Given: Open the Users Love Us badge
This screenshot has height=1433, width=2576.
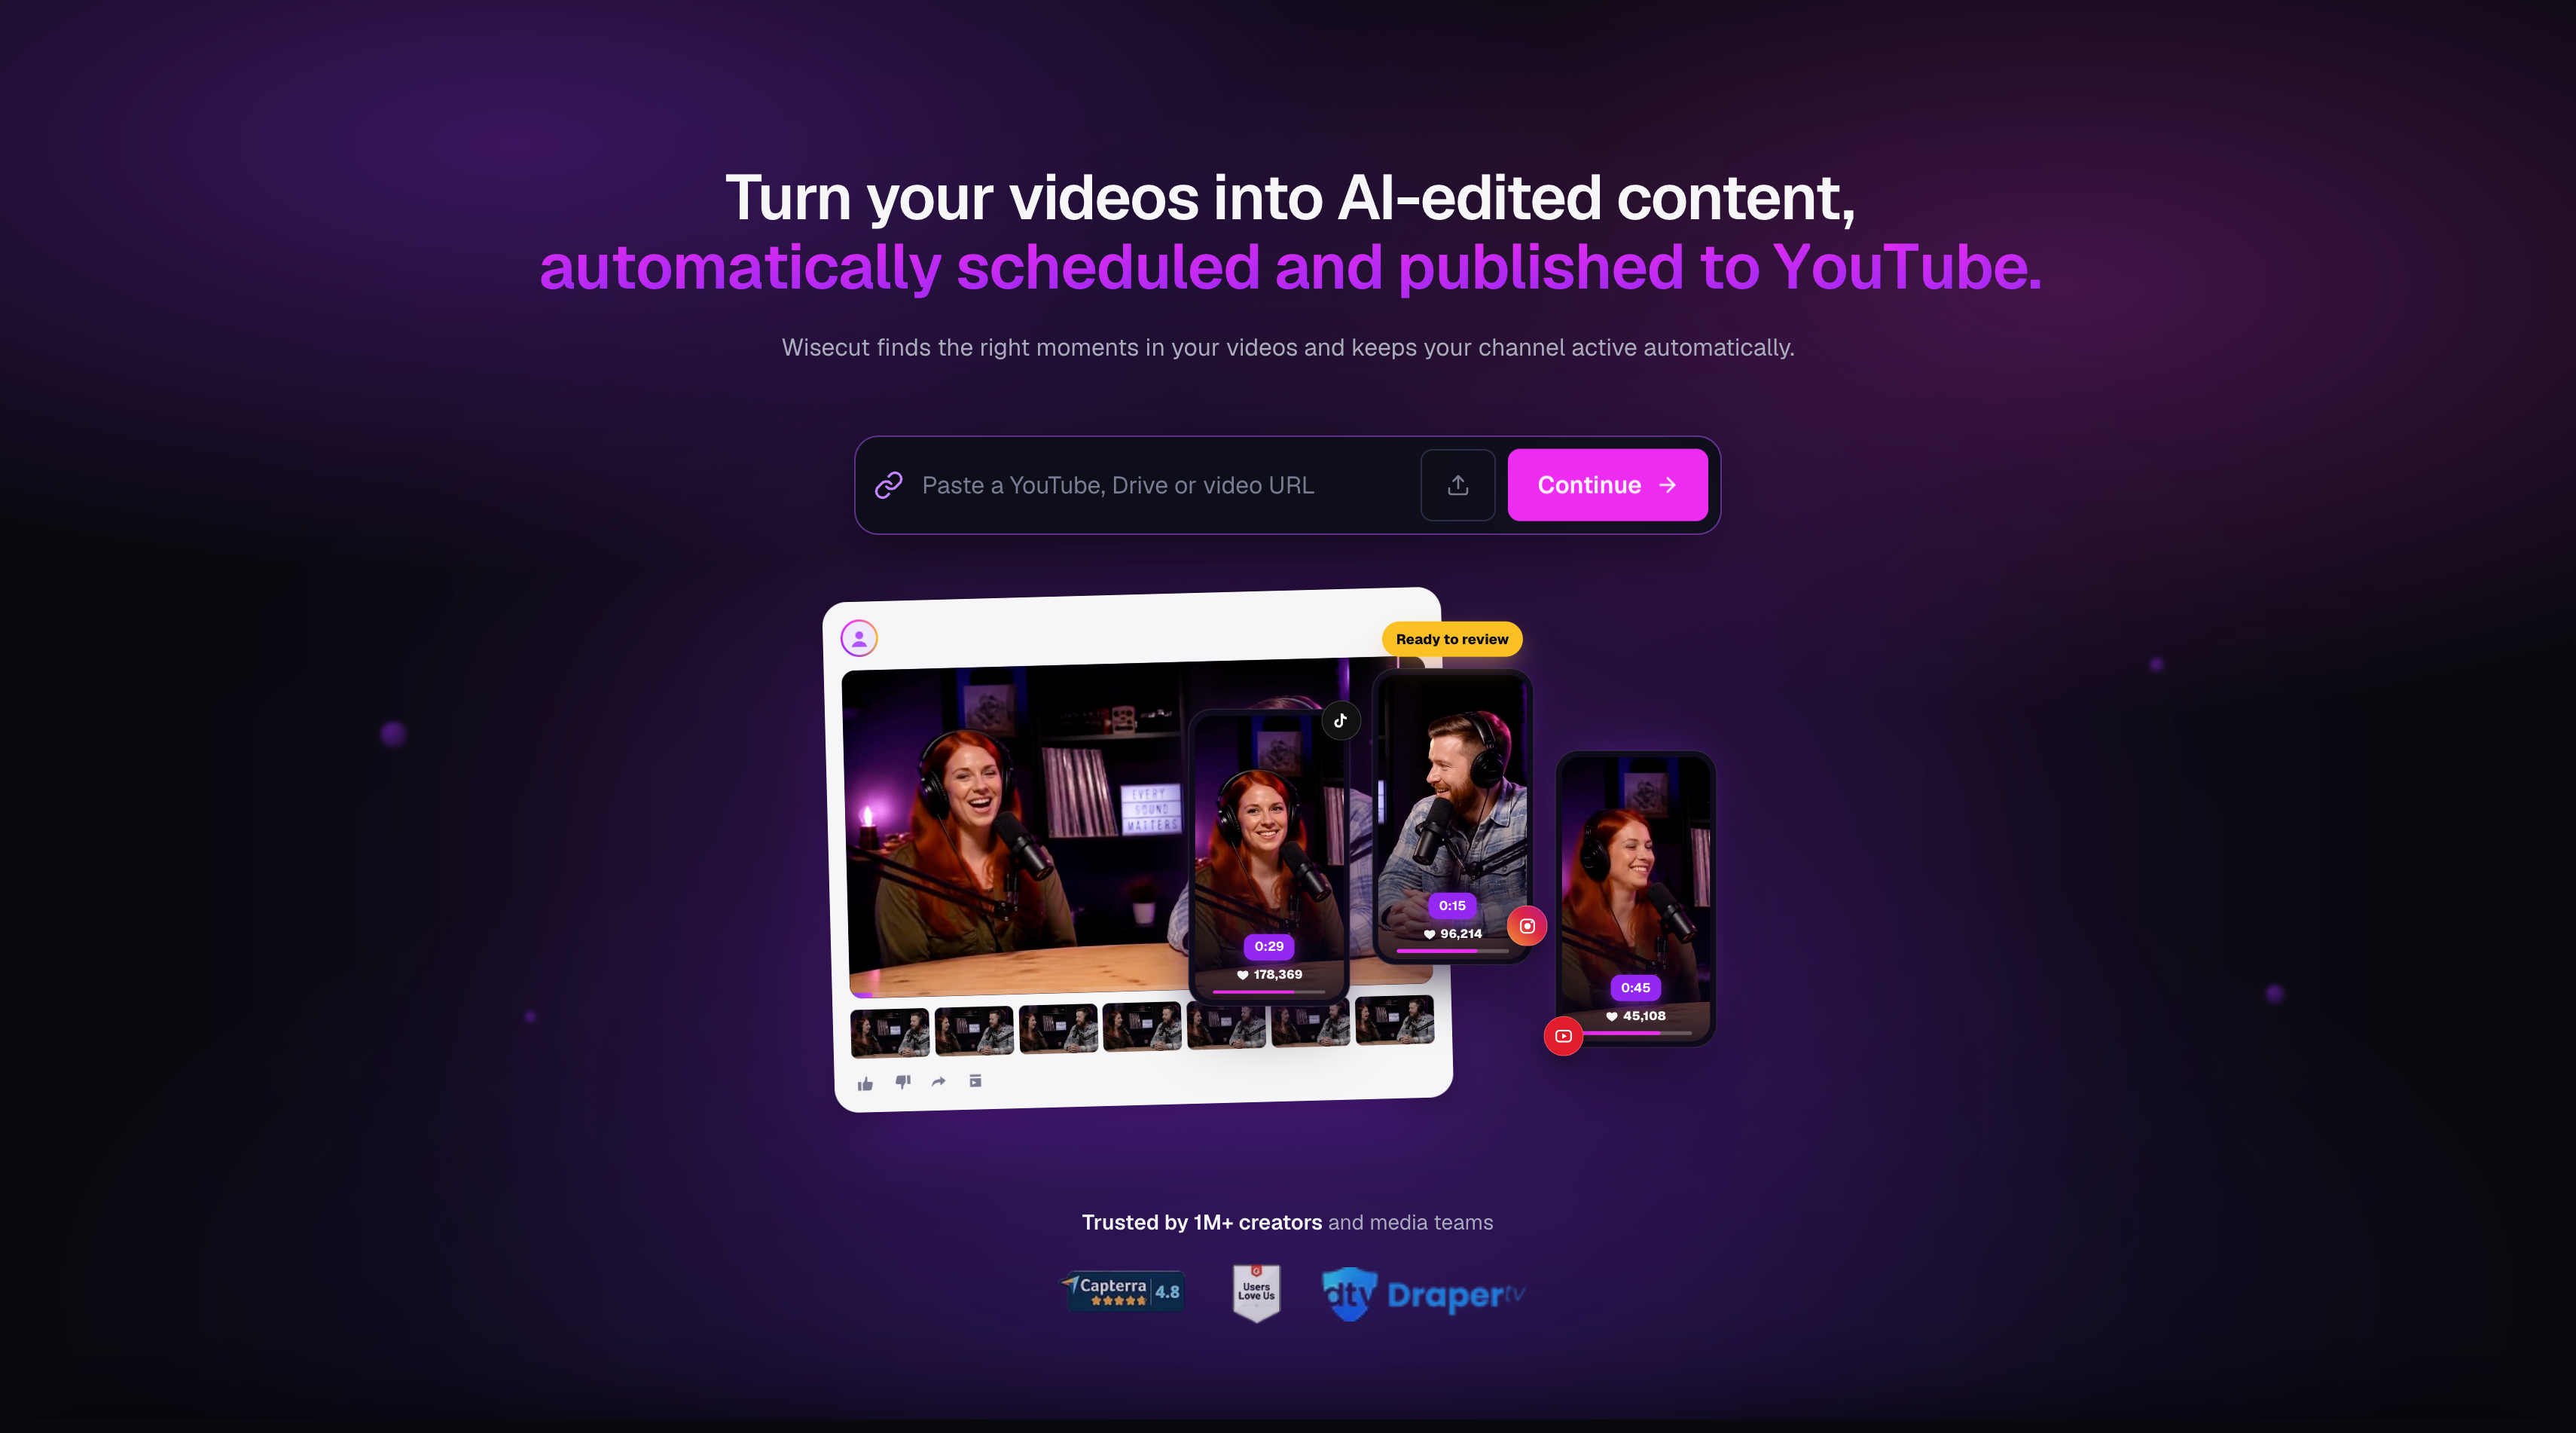Looking at the screenshot, I should tap(1256, 1293).
